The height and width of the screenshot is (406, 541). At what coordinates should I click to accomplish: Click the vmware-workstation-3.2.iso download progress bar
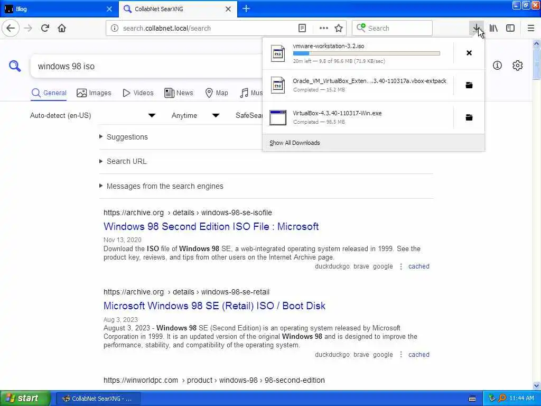pyautogui.click(x=367, y=53)
